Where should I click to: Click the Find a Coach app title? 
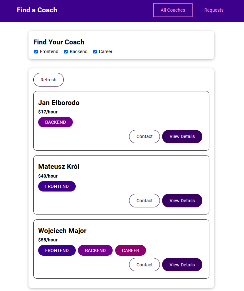[x=37, y=10]
